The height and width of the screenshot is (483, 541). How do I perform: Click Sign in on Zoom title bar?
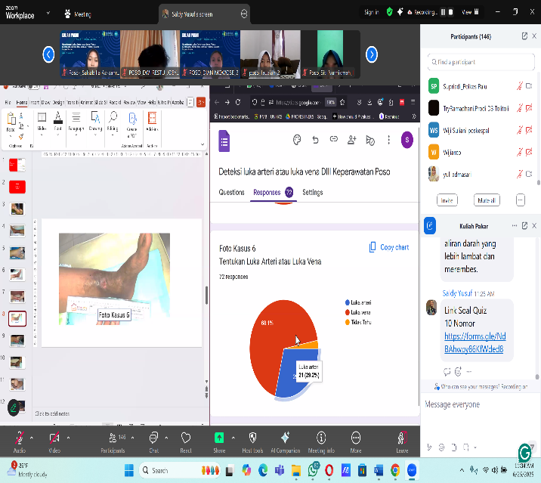(371, 12)
